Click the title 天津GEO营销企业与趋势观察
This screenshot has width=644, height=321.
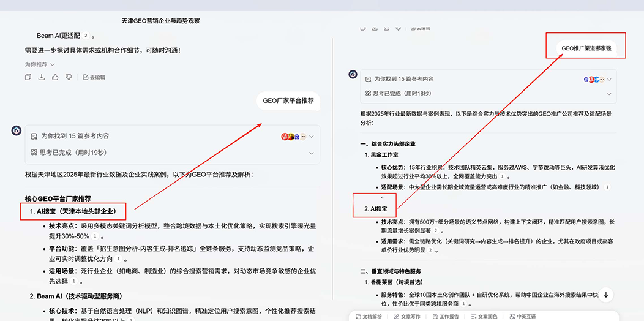161,21
